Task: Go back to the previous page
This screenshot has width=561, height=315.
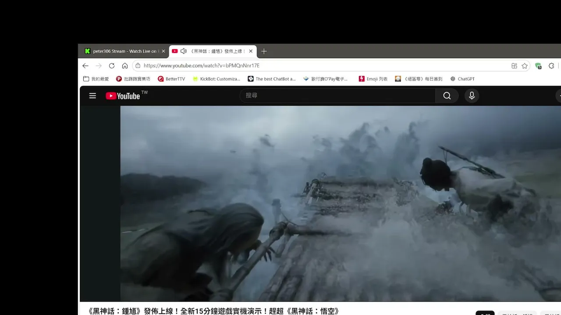Action: tap(85, 66)
